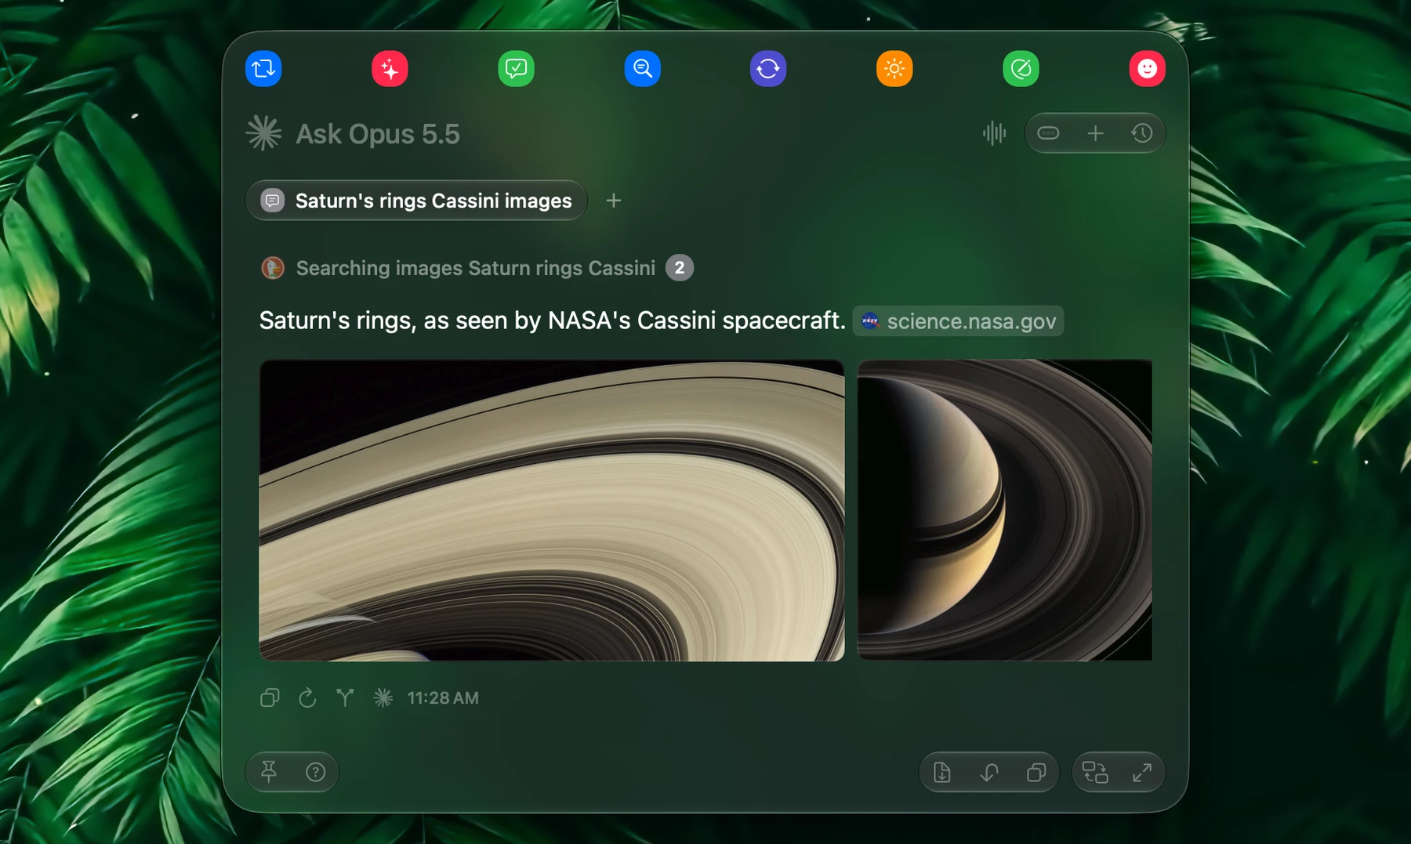Open the orange sun shortcut icon
Screen dimensions: 1411x844
(894, 69)
